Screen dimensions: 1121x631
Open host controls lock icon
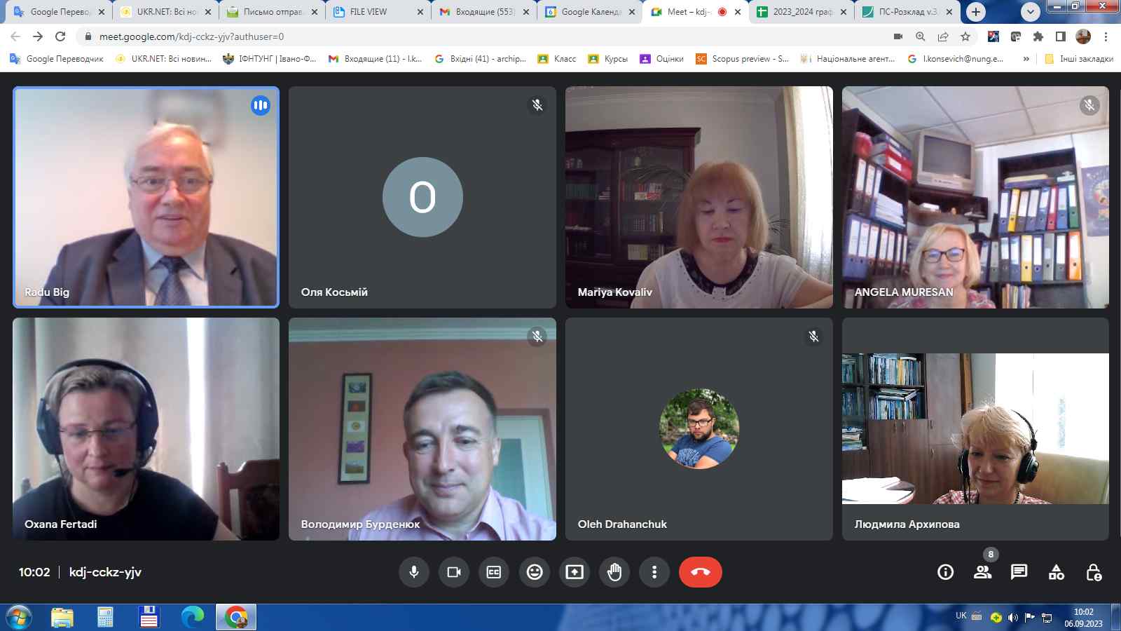tap(1093, 572)
